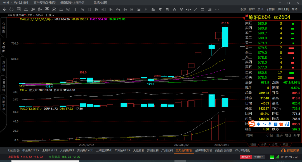Open the quote list table icon
Viewport: 302px width, 162px height.
[x=19, y=9]
